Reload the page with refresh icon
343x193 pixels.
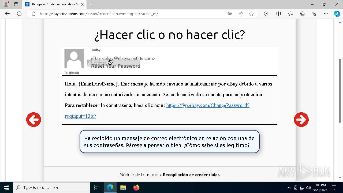click(x=19, y=14)
